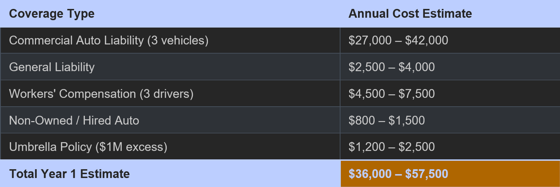Select the $4,500 – $7,500 cost cell

coord(450,93)
